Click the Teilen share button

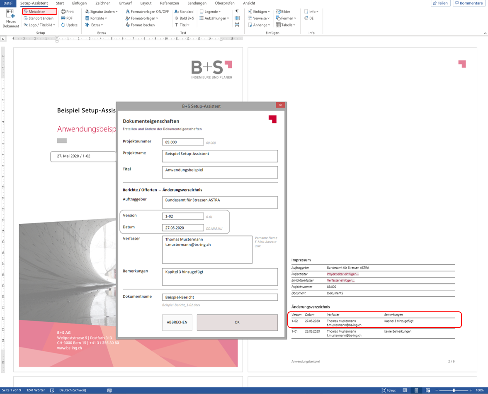[440, 3]
